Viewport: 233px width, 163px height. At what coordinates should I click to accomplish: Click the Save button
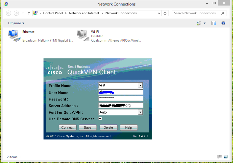88,127
